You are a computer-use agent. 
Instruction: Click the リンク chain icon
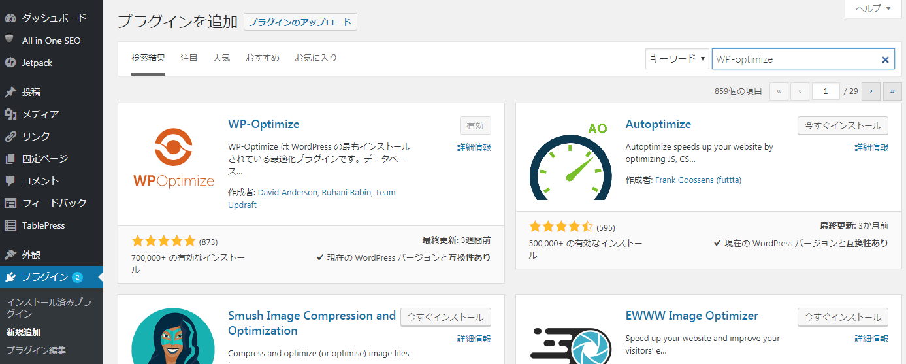click(x=10, y=137)
